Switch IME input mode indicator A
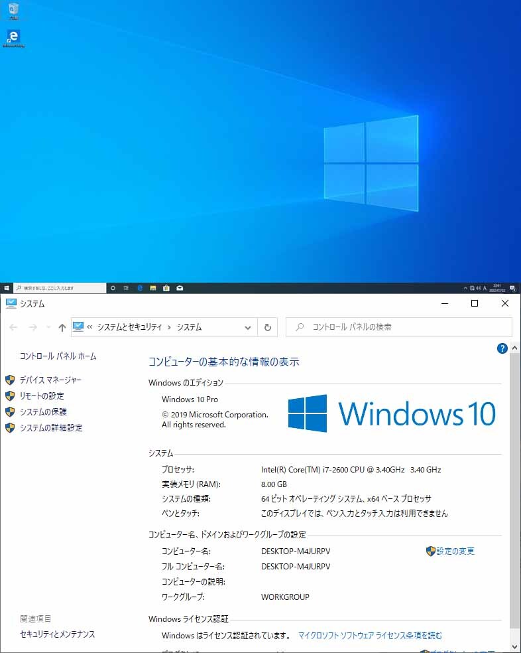This screenshot has height=653, width=521. point(485,288)
